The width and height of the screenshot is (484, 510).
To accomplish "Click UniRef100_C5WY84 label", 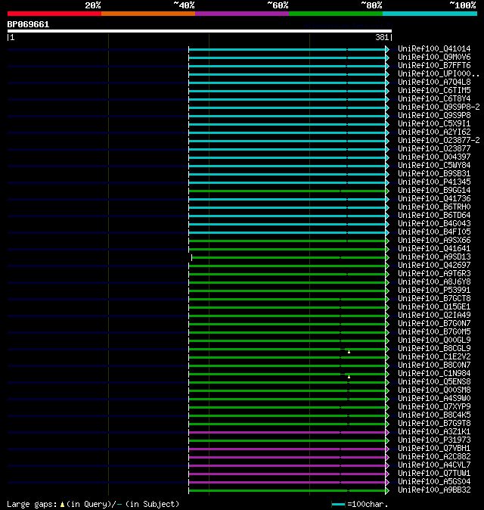I will pyautogui.click(x=434, y=165).
